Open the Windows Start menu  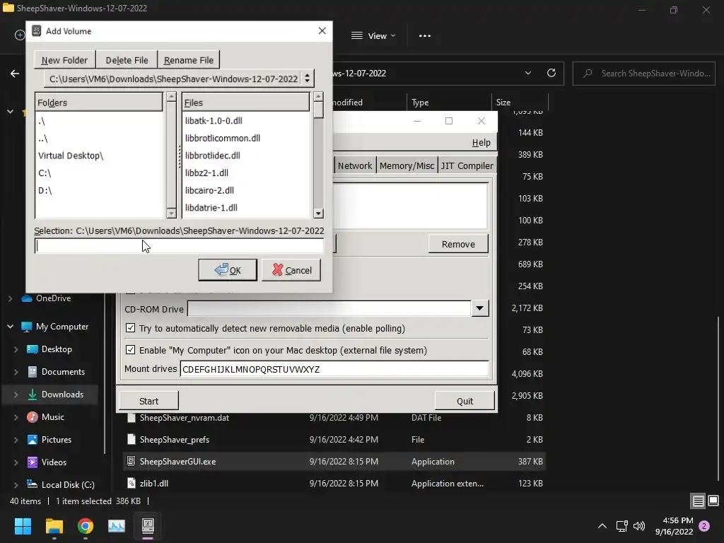tap(23, 526)
